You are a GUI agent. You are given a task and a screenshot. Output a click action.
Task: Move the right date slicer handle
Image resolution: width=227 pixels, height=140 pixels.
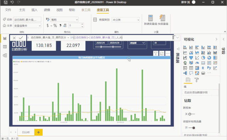coord(113,47)
